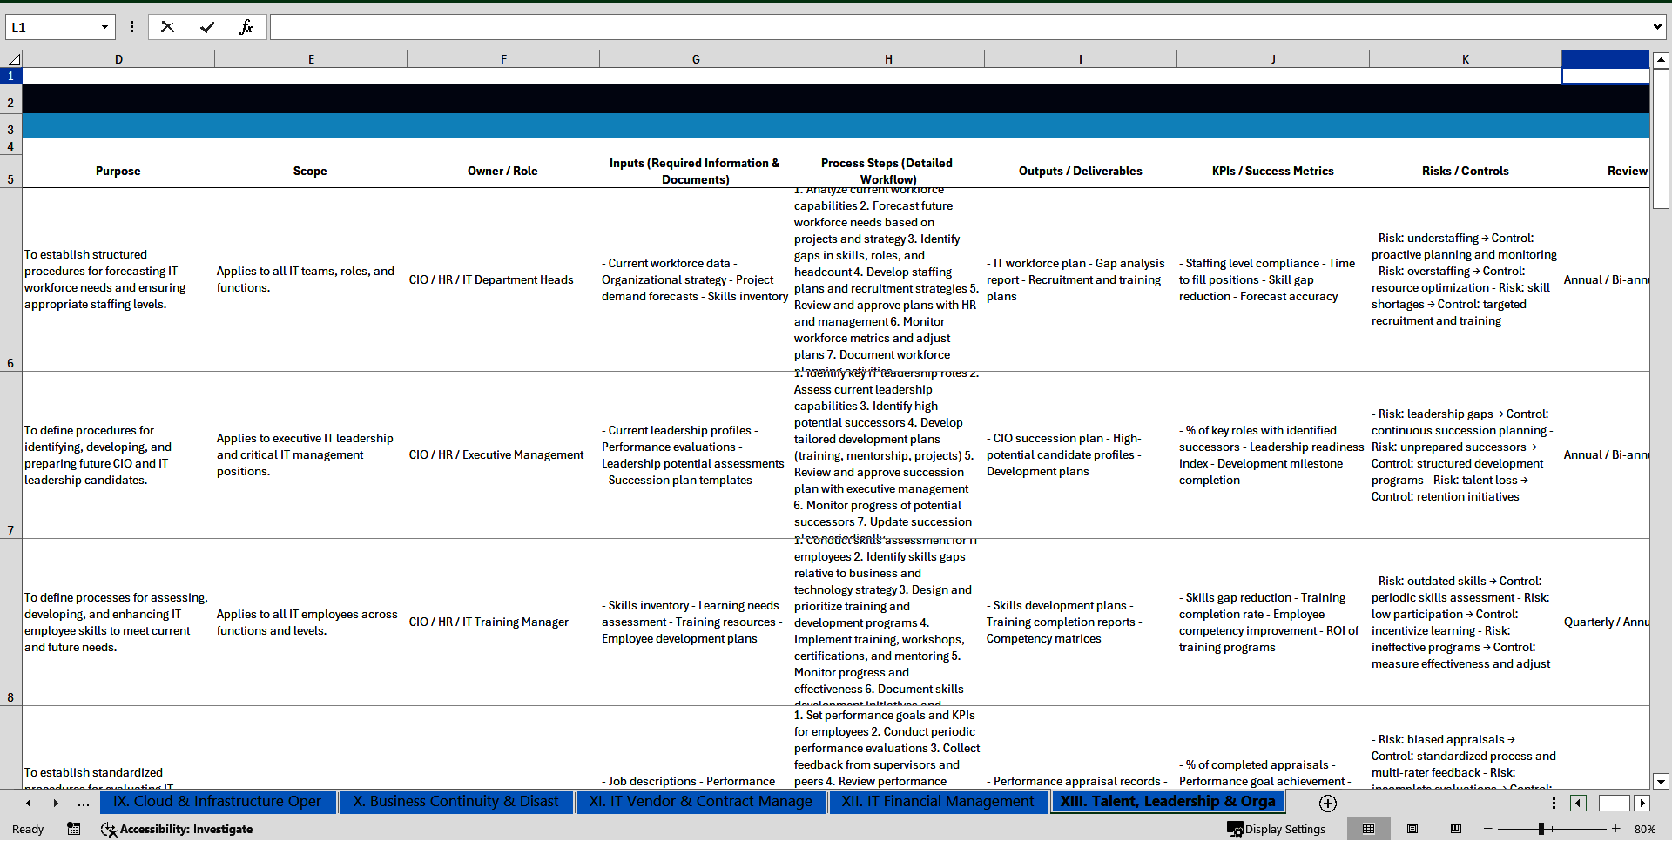The width and height of the screenshot is (1672, 841).
Task: Switch to Normal view
Action: click(1368, 829)
